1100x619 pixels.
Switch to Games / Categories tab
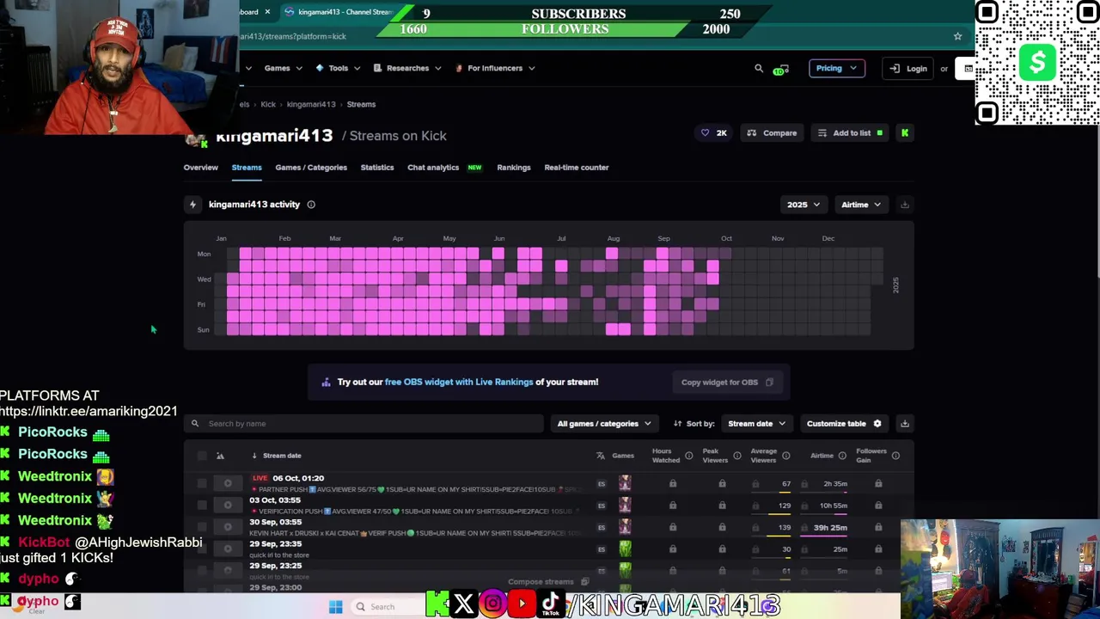click(x=311, y=168)
